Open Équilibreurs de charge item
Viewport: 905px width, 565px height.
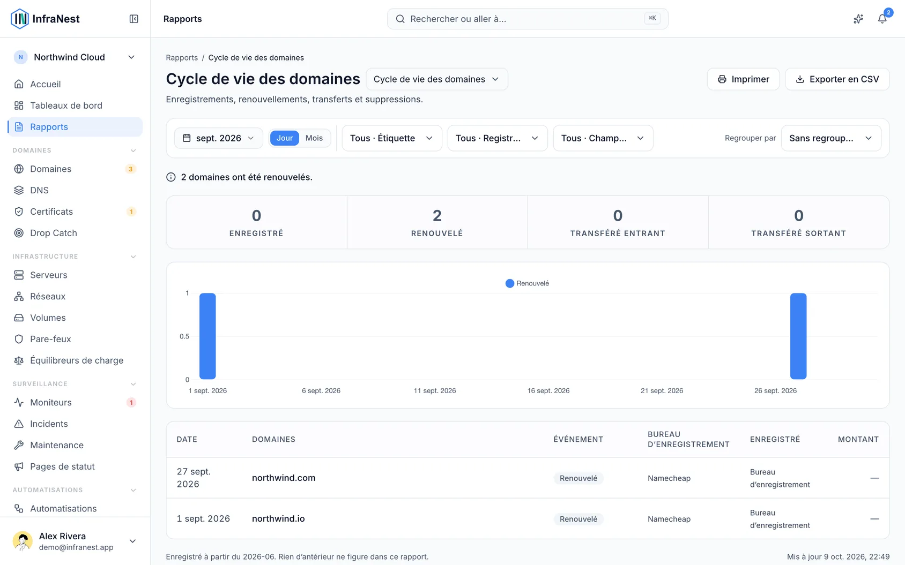(75, 360)
